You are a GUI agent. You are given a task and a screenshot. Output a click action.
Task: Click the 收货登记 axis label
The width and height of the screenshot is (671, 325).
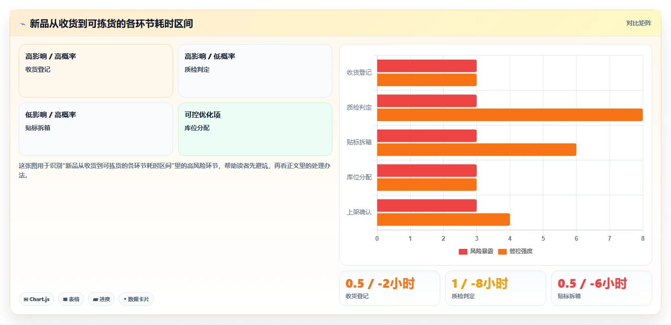[x=359, y=73]
